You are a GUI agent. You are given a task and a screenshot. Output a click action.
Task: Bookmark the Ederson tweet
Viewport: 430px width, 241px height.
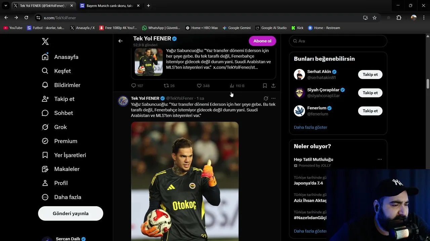click(265, 86)
